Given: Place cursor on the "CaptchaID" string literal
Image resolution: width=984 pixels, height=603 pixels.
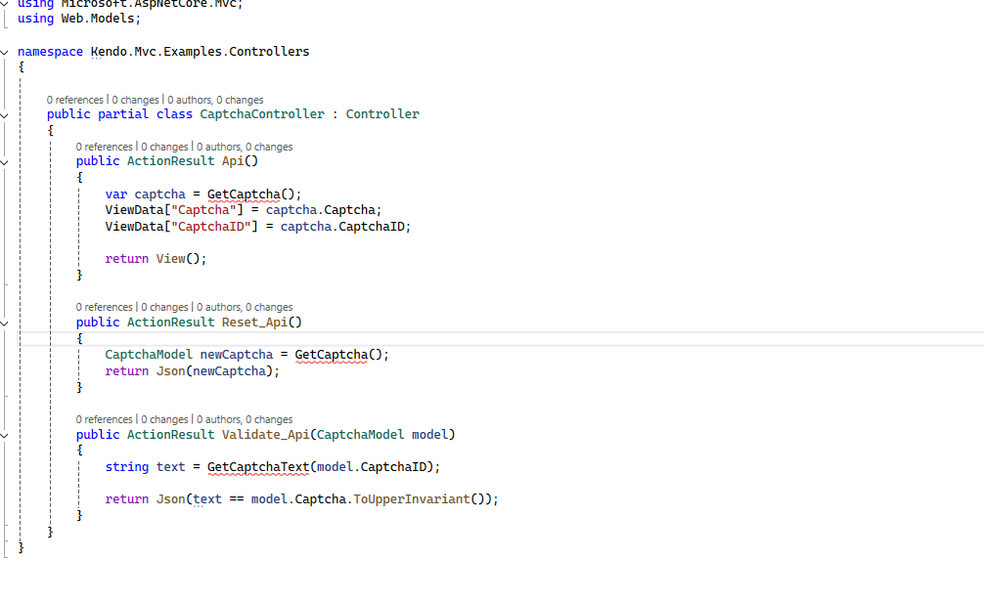Looking at the screenshot, I should pos(210,226).
